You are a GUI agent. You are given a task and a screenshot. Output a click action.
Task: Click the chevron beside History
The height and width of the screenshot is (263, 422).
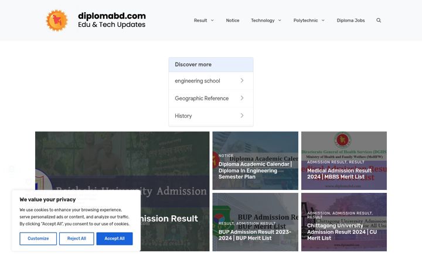[242, 115]
